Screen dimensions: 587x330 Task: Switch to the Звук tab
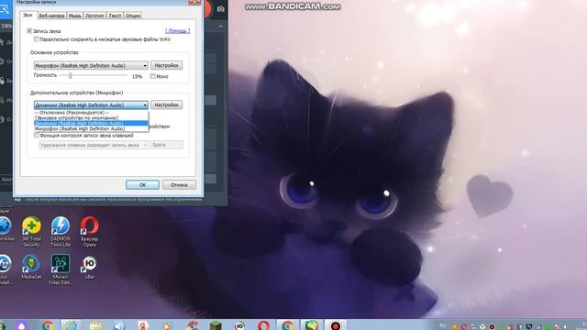(x=28, y=15)
